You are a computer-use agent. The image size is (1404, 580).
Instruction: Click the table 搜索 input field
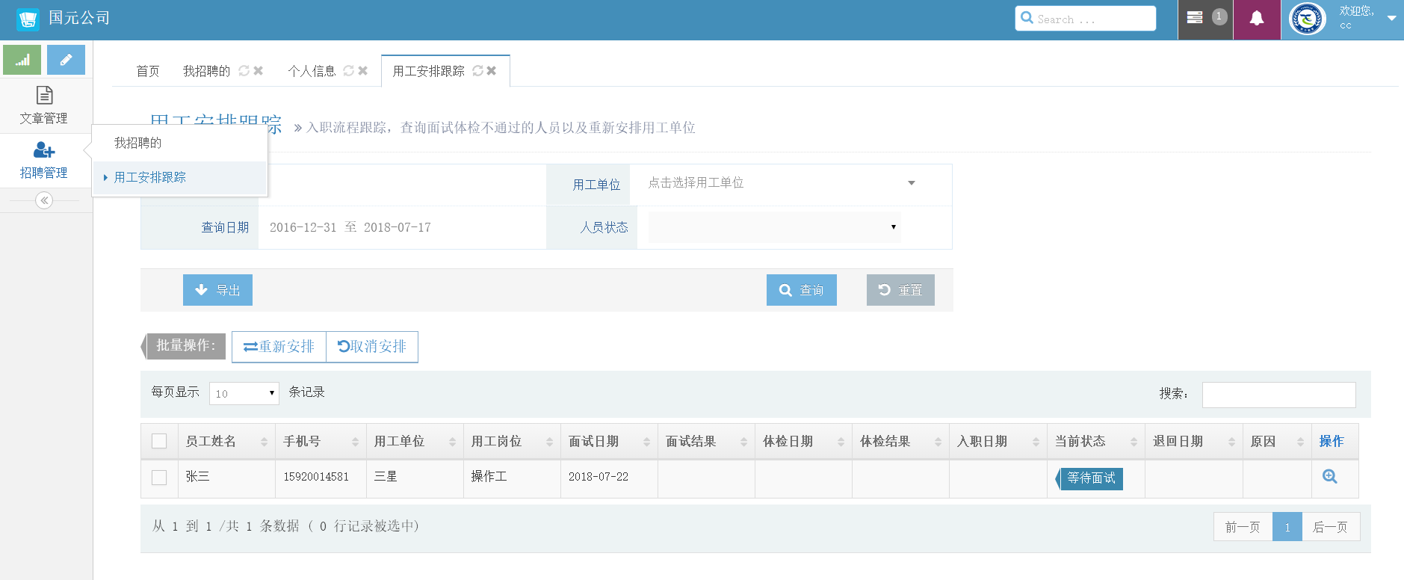pos(1278,395)
